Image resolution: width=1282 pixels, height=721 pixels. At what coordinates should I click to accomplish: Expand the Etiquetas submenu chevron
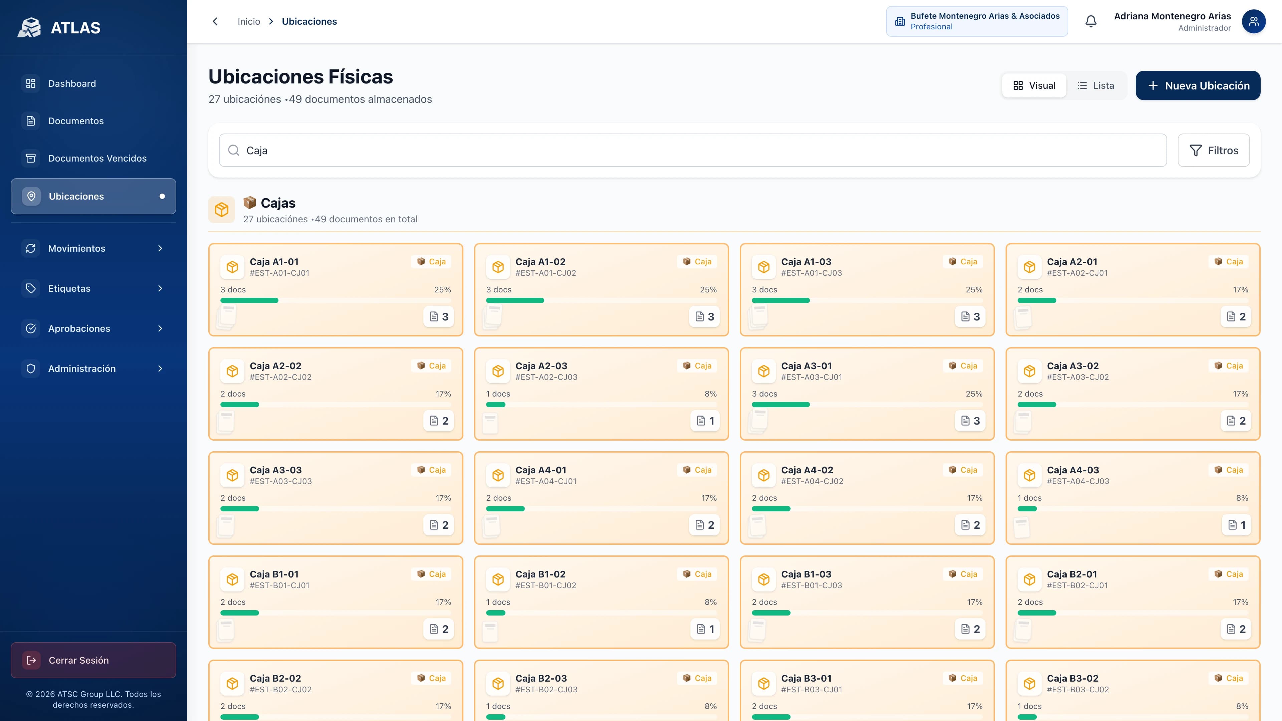coord(160,289)
